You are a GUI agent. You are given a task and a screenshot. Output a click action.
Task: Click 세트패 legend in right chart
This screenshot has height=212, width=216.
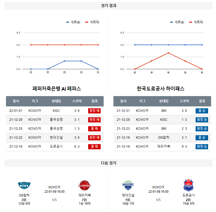[196, 22]
